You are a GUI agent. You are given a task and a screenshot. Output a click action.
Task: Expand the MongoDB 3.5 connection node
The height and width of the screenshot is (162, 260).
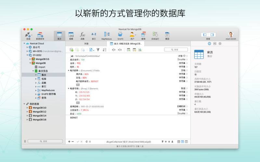click(30, 59)
